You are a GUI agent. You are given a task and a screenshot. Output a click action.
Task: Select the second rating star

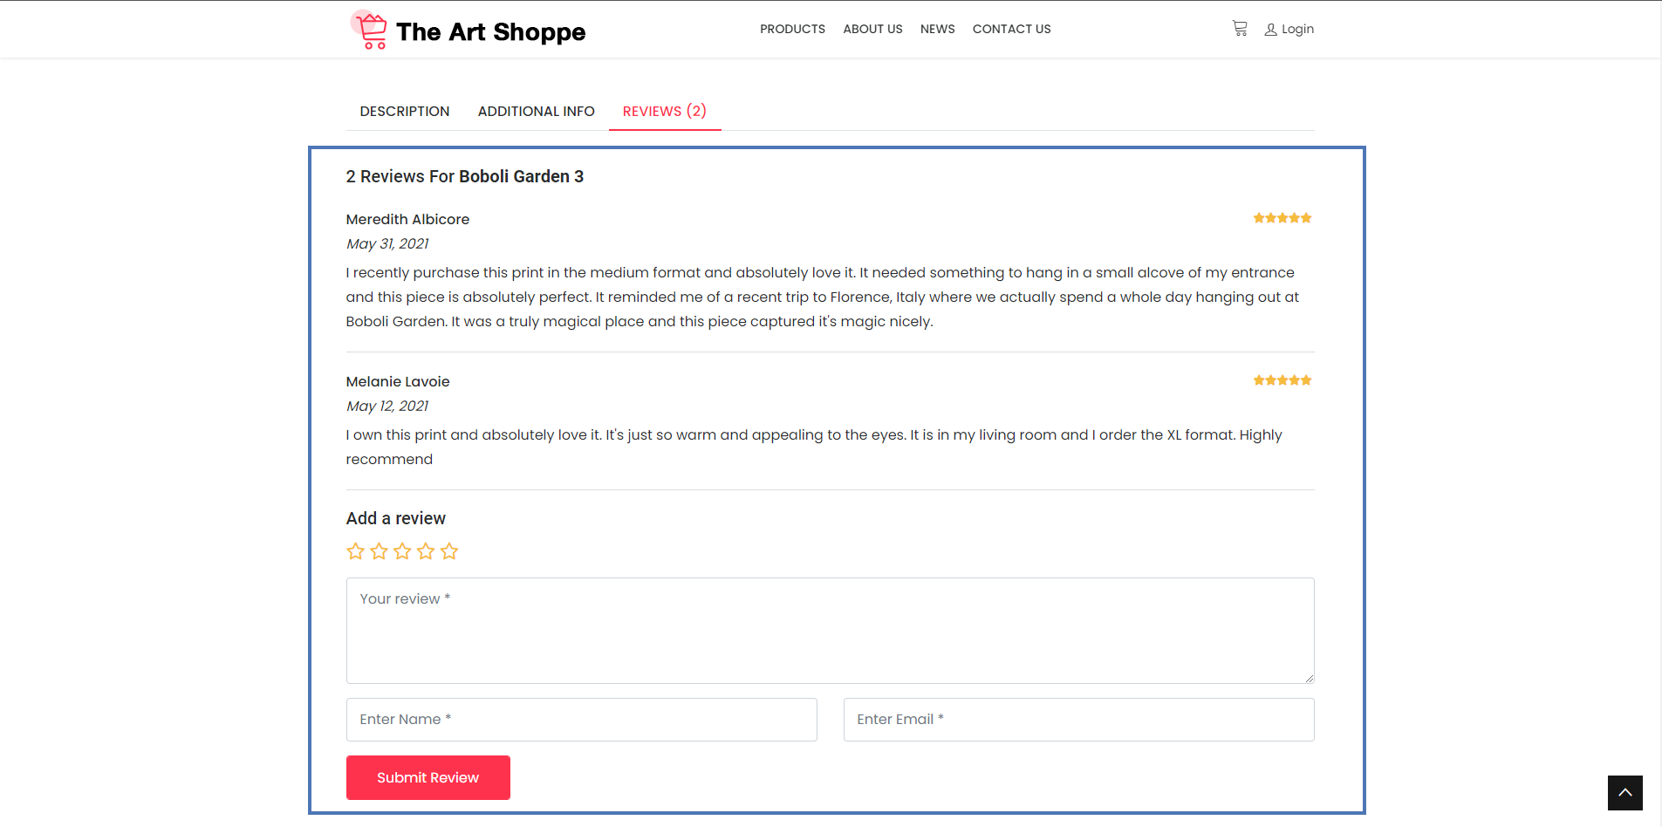[x=379, y=551]
